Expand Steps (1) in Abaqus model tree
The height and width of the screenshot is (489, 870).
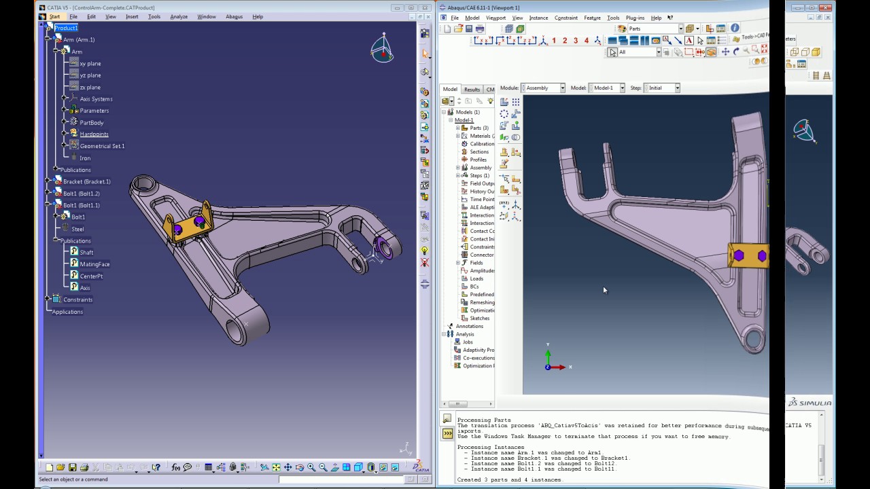click(x=457, y=175)
